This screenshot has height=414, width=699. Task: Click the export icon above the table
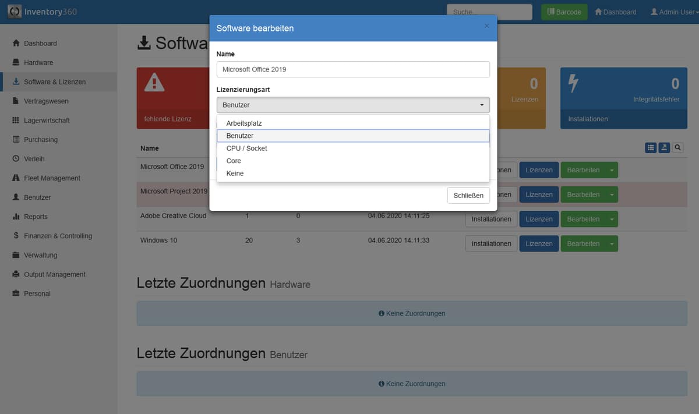pyautogui.click(x=664, y=148)
